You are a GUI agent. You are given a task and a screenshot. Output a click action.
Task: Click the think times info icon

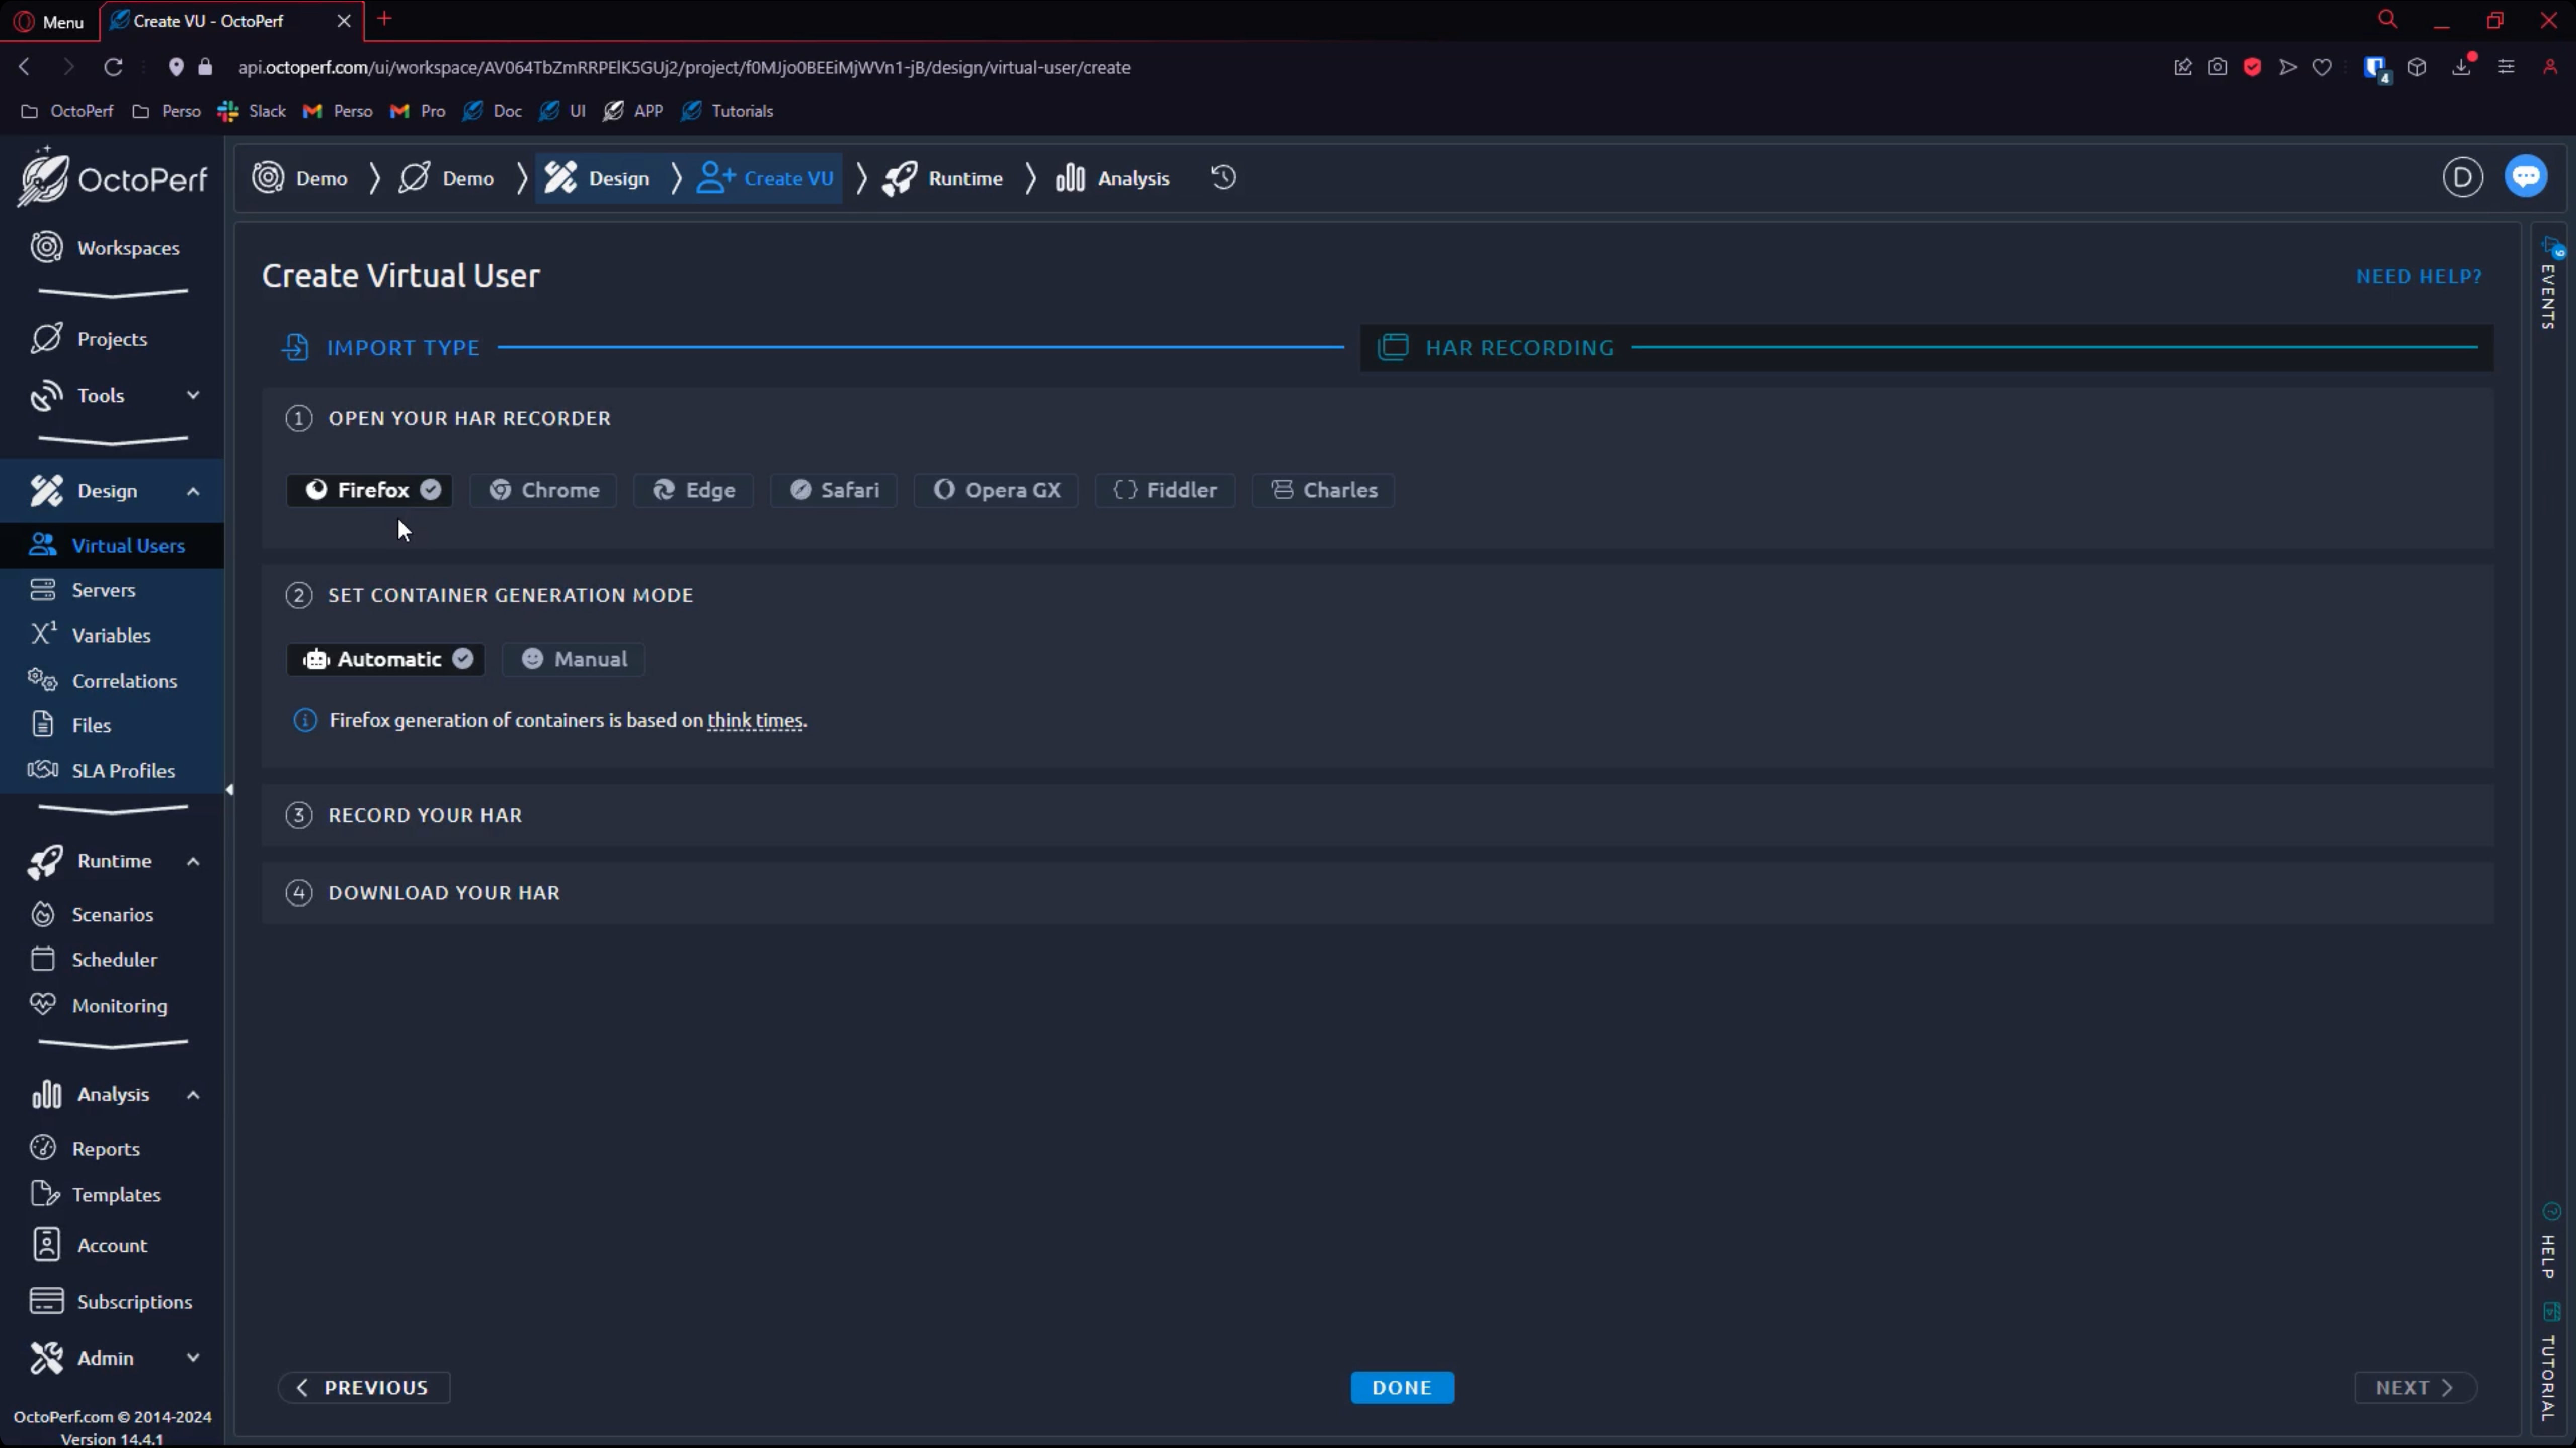click(x=305, y=720)
